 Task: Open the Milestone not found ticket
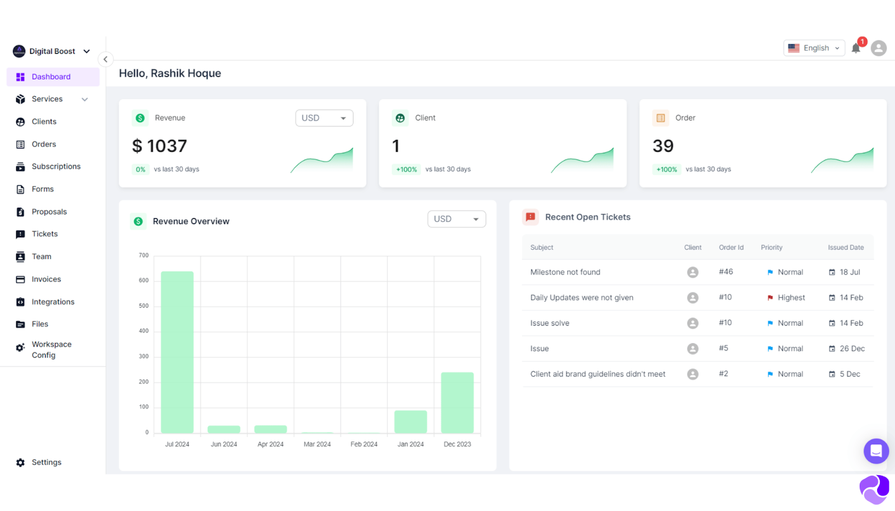click(565, 272)
